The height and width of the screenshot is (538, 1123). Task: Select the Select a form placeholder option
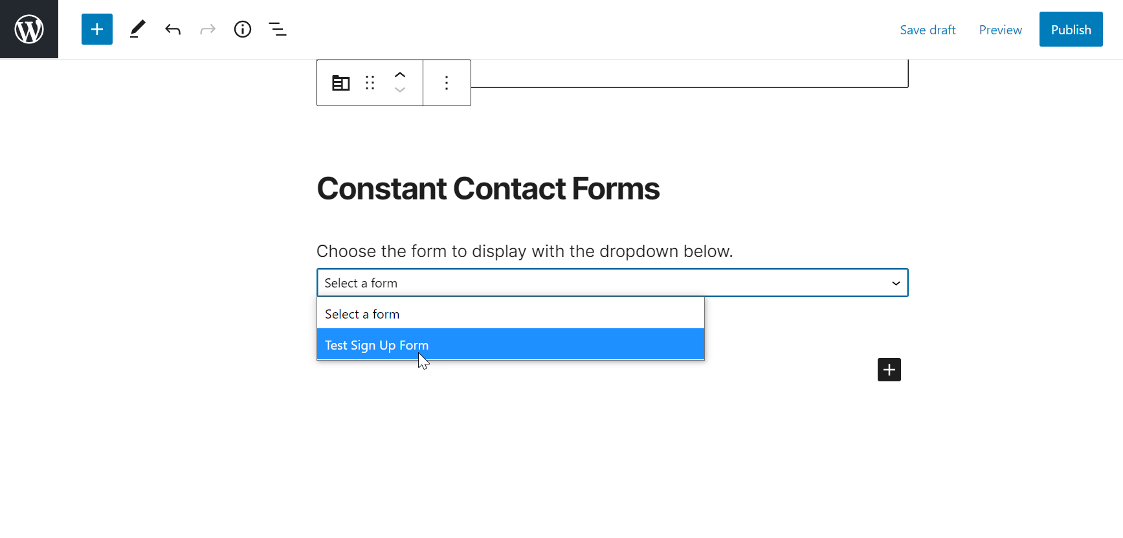pos(362,313)
